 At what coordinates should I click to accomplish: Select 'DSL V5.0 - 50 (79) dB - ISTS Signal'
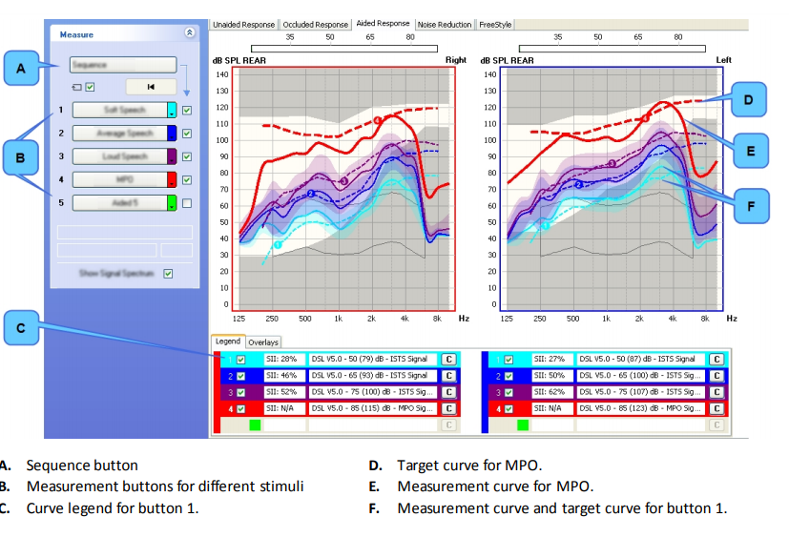coord(373,360)
